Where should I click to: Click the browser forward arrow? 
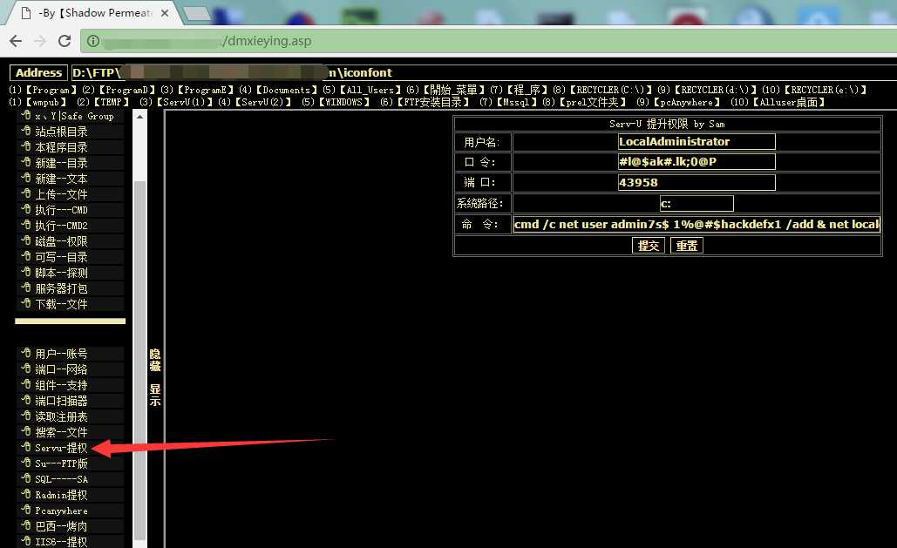pyautogui.click(x=40, y=41)
